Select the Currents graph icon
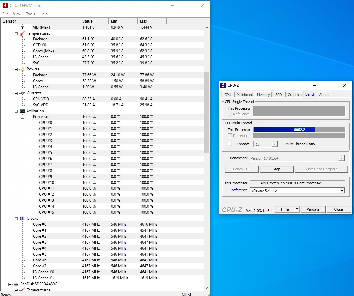This screenshot has width=354, height=296. (22, 93)
